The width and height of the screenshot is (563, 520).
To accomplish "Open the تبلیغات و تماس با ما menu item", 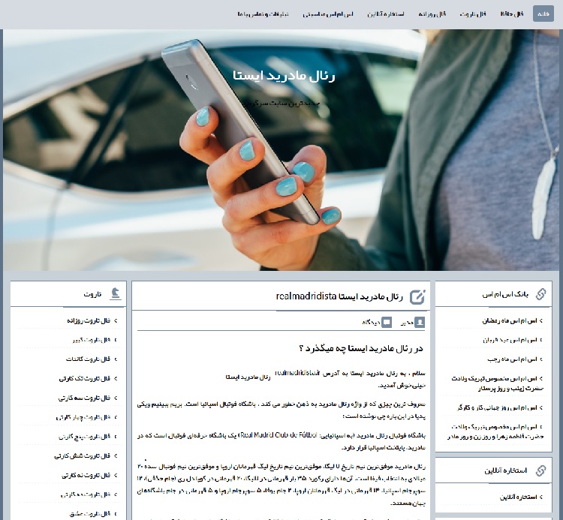I will coord(263,14).
